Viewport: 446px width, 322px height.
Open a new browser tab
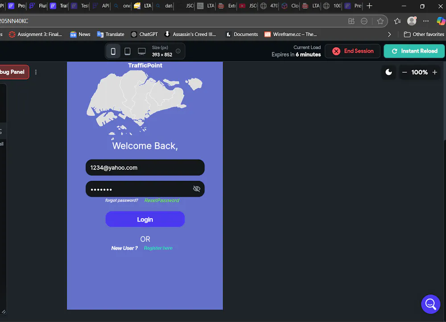pos(369,6)
